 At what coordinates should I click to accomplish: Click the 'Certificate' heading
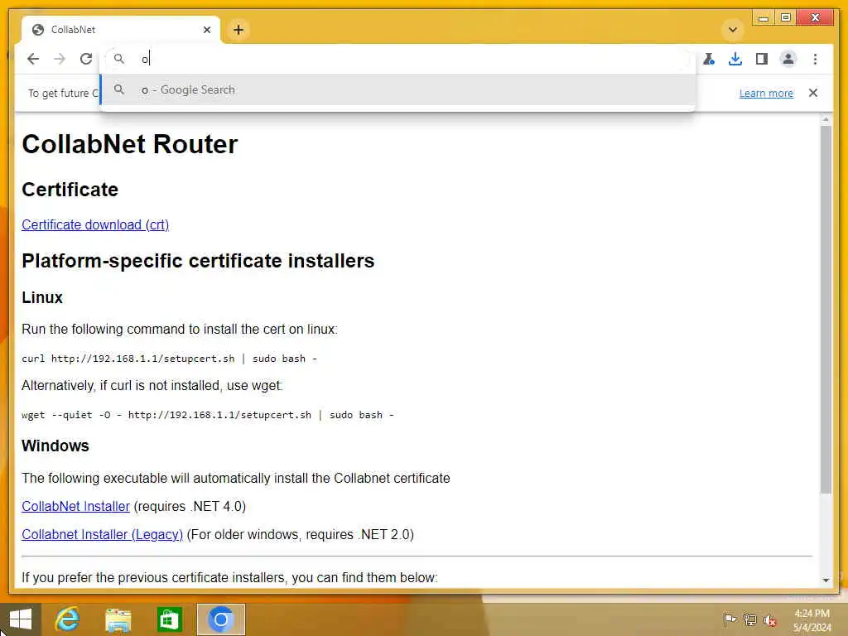coord(70,190)
